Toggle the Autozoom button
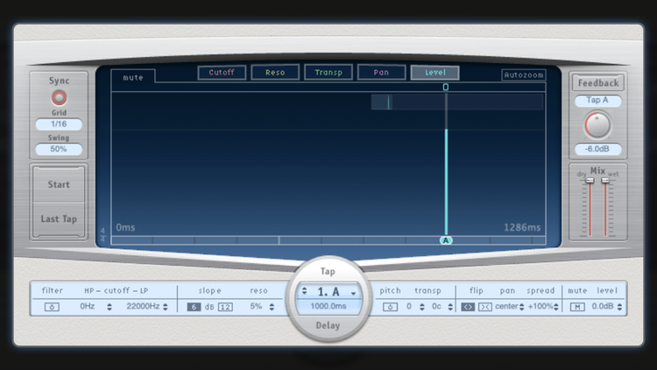Screen dimensions: 657x370 pyautogui.click(x=524, y=75)
